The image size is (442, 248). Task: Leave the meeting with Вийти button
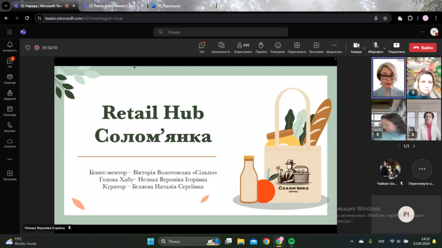tap(423, 47)
